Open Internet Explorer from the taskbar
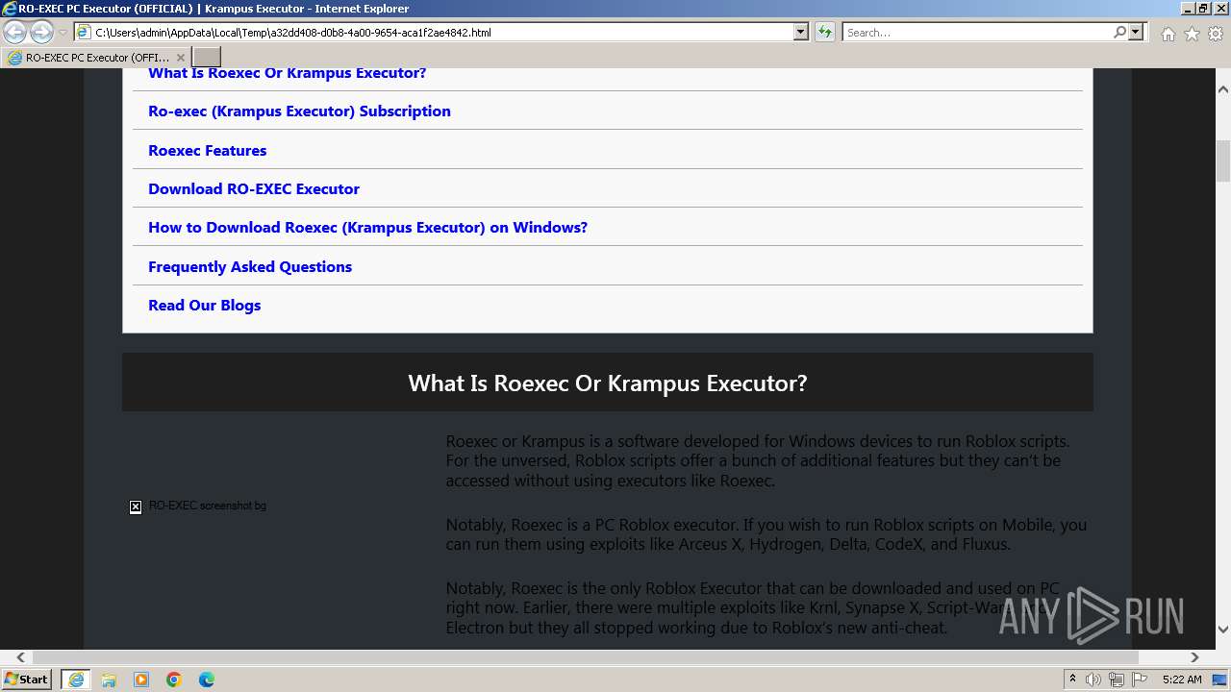1231x692 pixels. pos(75,680)
